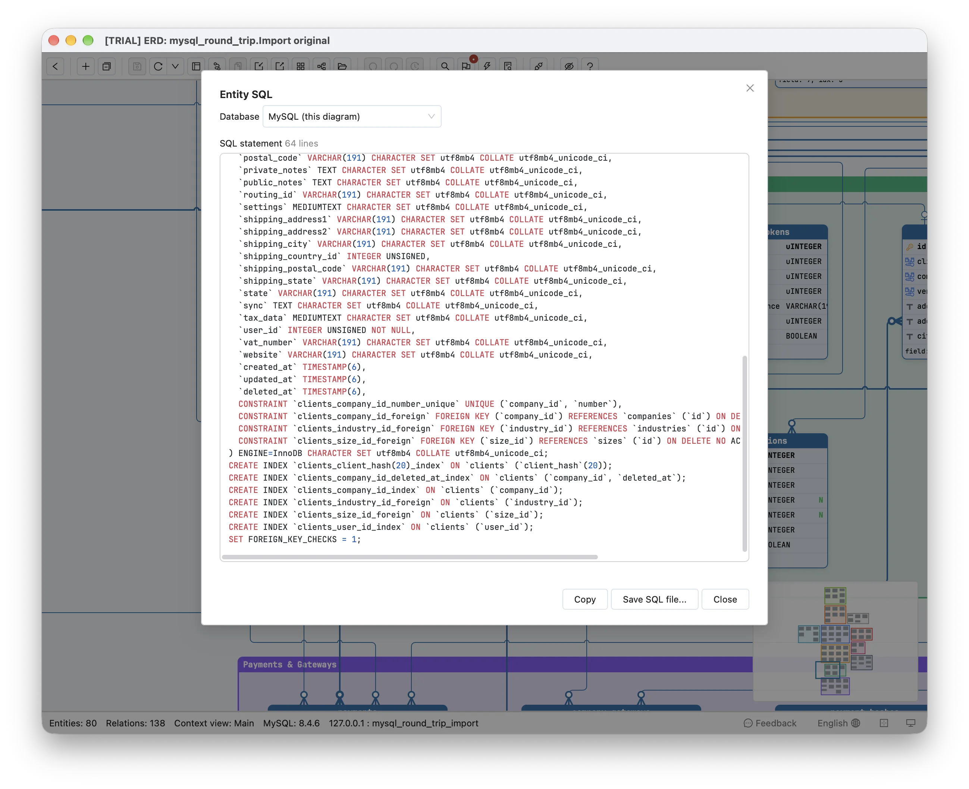Image resolution: width=969 pixels, height=789 pixels.
Task: Click the horizontal scrollbar of SQL statement
Action: 410,557
